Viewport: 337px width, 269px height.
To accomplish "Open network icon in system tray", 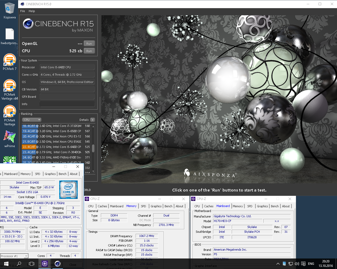I will 290,264.
